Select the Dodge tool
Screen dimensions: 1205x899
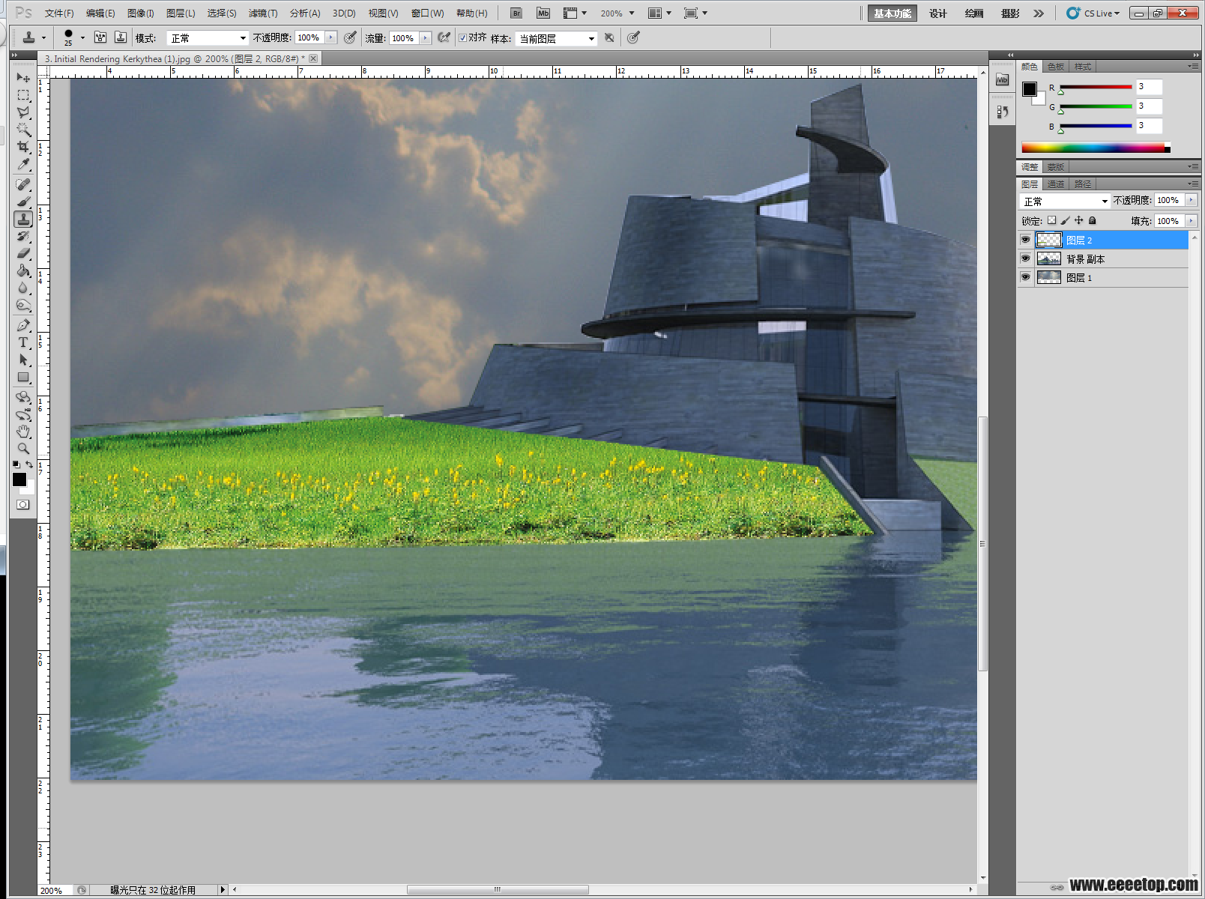click(x=23, y=305)
